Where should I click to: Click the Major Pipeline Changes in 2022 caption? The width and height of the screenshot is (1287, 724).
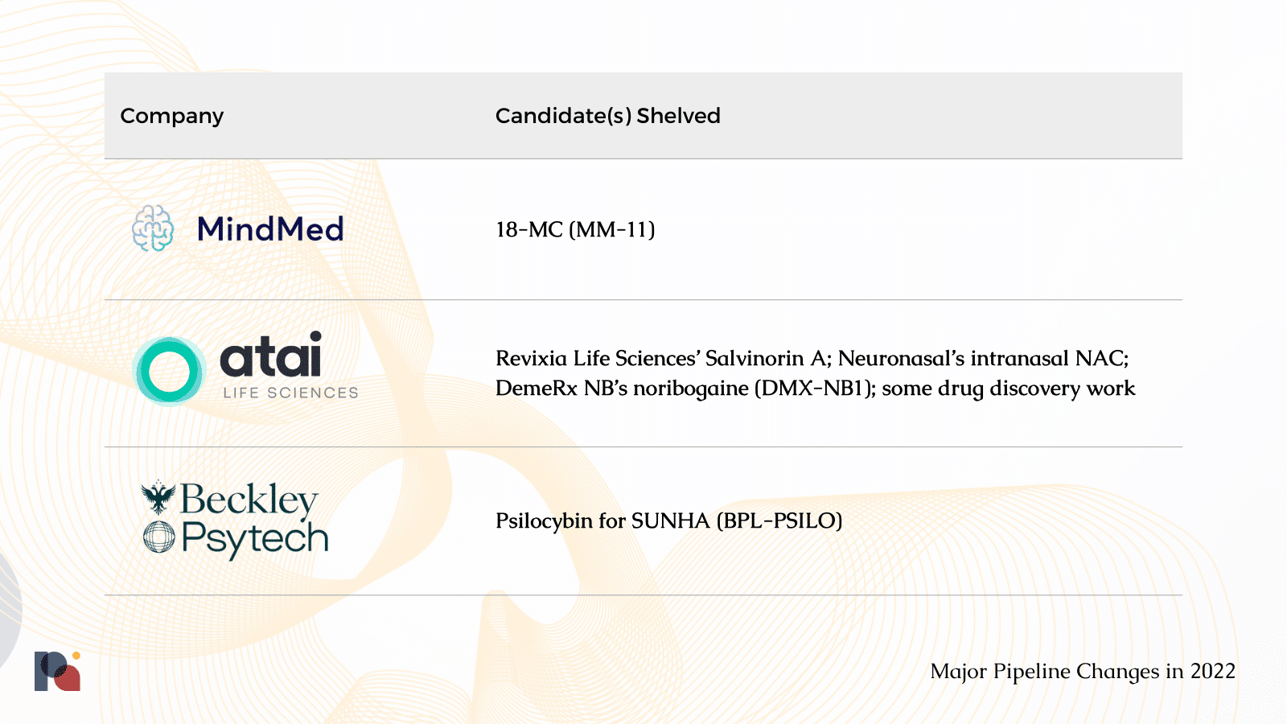click(1083, 671)
